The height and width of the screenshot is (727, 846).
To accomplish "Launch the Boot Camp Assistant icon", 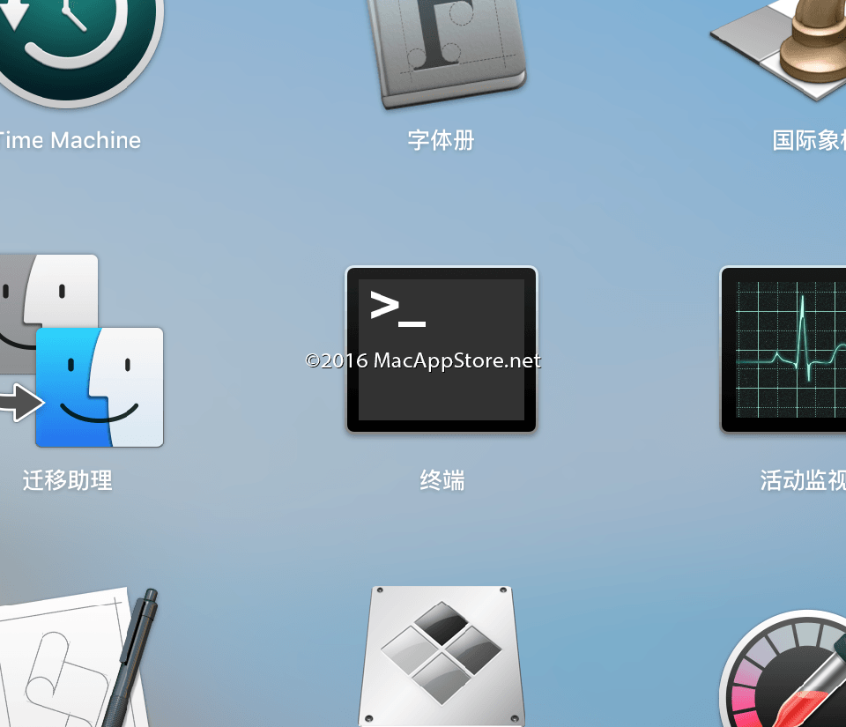I will [442, 657].
